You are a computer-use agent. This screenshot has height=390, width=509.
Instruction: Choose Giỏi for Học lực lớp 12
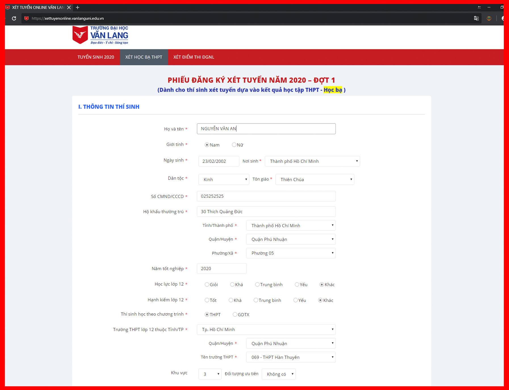point(207,284)
